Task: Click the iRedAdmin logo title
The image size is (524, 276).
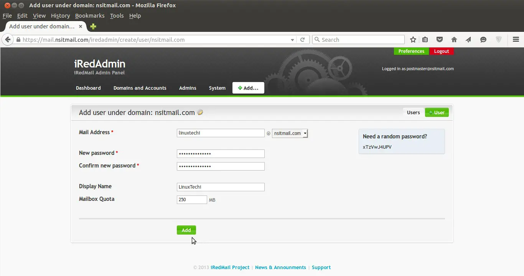Action: click(100, 64)
